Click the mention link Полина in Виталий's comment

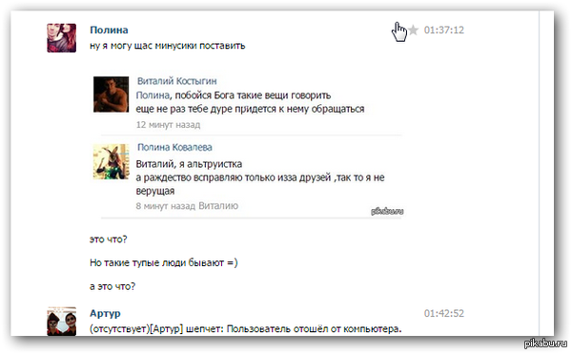153,95
